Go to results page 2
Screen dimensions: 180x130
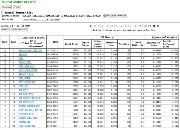(107, 26)
